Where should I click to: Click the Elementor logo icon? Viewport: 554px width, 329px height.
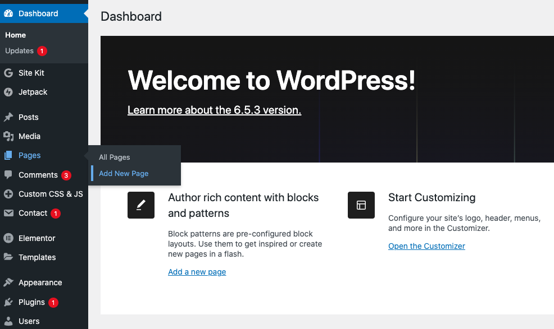(8, 238)
